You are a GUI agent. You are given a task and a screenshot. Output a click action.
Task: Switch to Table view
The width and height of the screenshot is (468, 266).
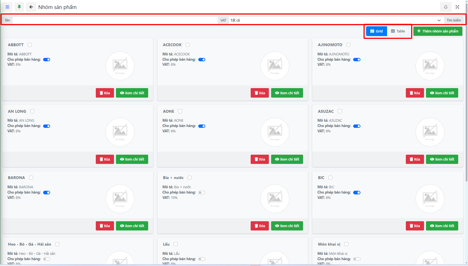(x=398, y=31)
